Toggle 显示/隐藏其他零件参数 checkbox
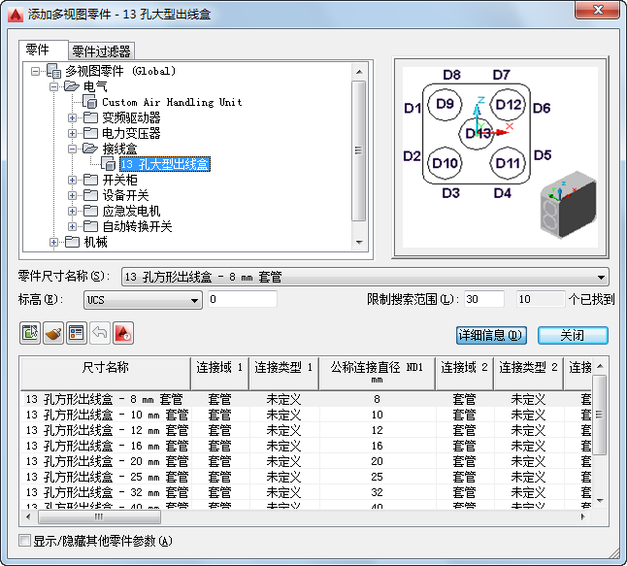This screenshot has width=627, height=566. click(x=25, y=541)
